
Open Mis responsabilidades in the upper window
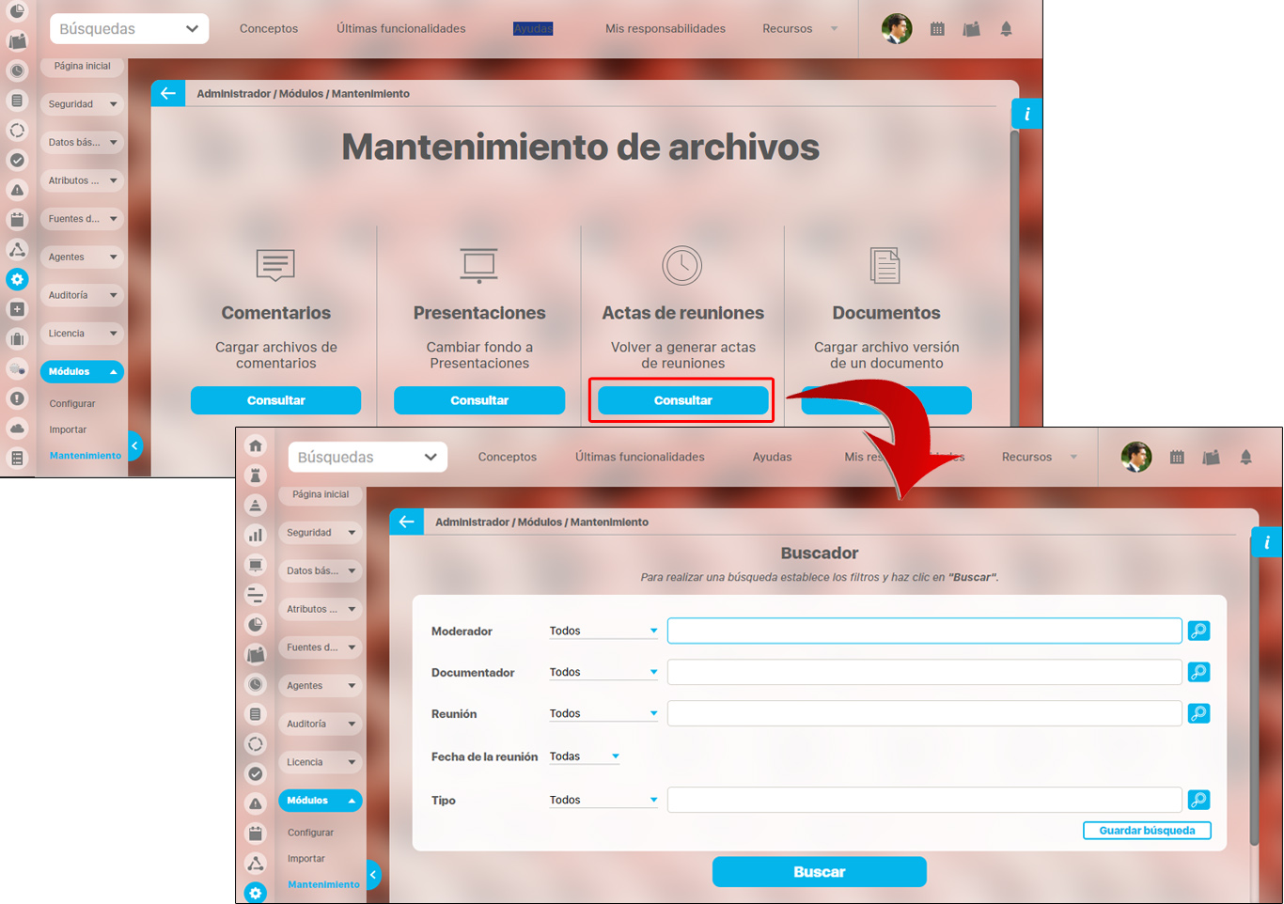click(665, 28)
